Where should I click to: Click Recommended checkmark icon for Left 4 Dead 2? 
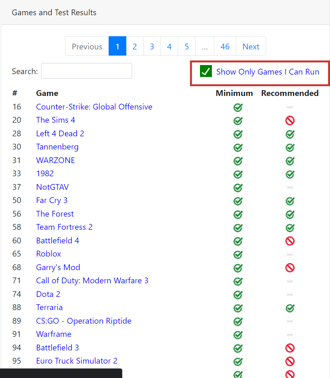tap(290, 134)
